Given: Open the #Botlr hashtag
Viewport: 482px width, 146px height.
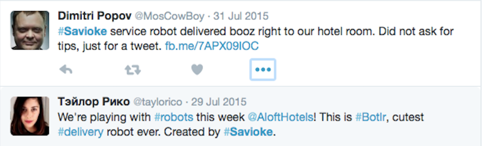Looking at the screenshot, I should pos(370,117).
